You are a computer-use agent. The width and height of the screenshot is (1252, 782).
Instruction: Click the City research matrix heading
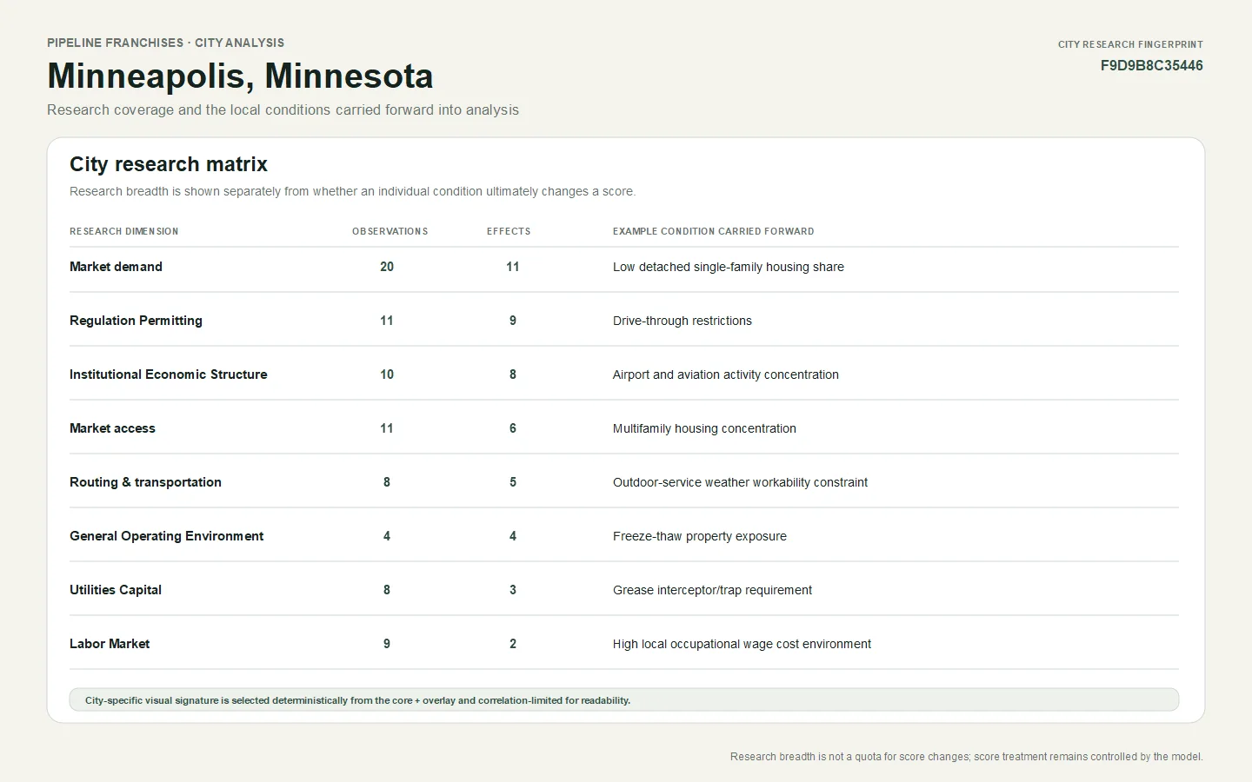click(x=169, y=164)
